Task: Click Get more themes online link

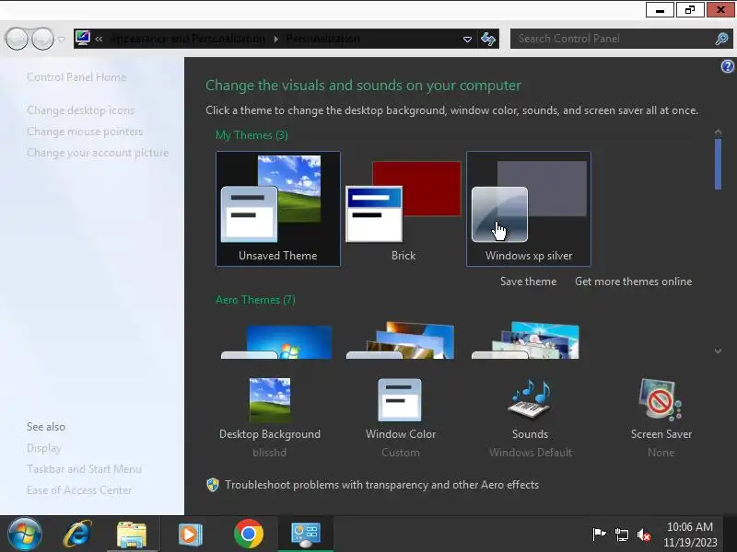Action: (x=633, y=282)
